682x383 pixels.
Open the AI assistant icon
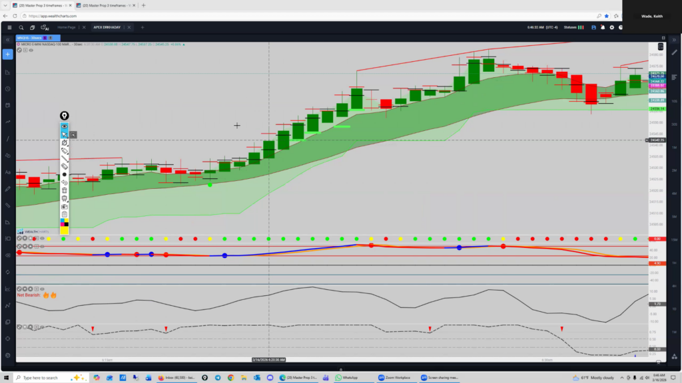click(x=45, y=28)
